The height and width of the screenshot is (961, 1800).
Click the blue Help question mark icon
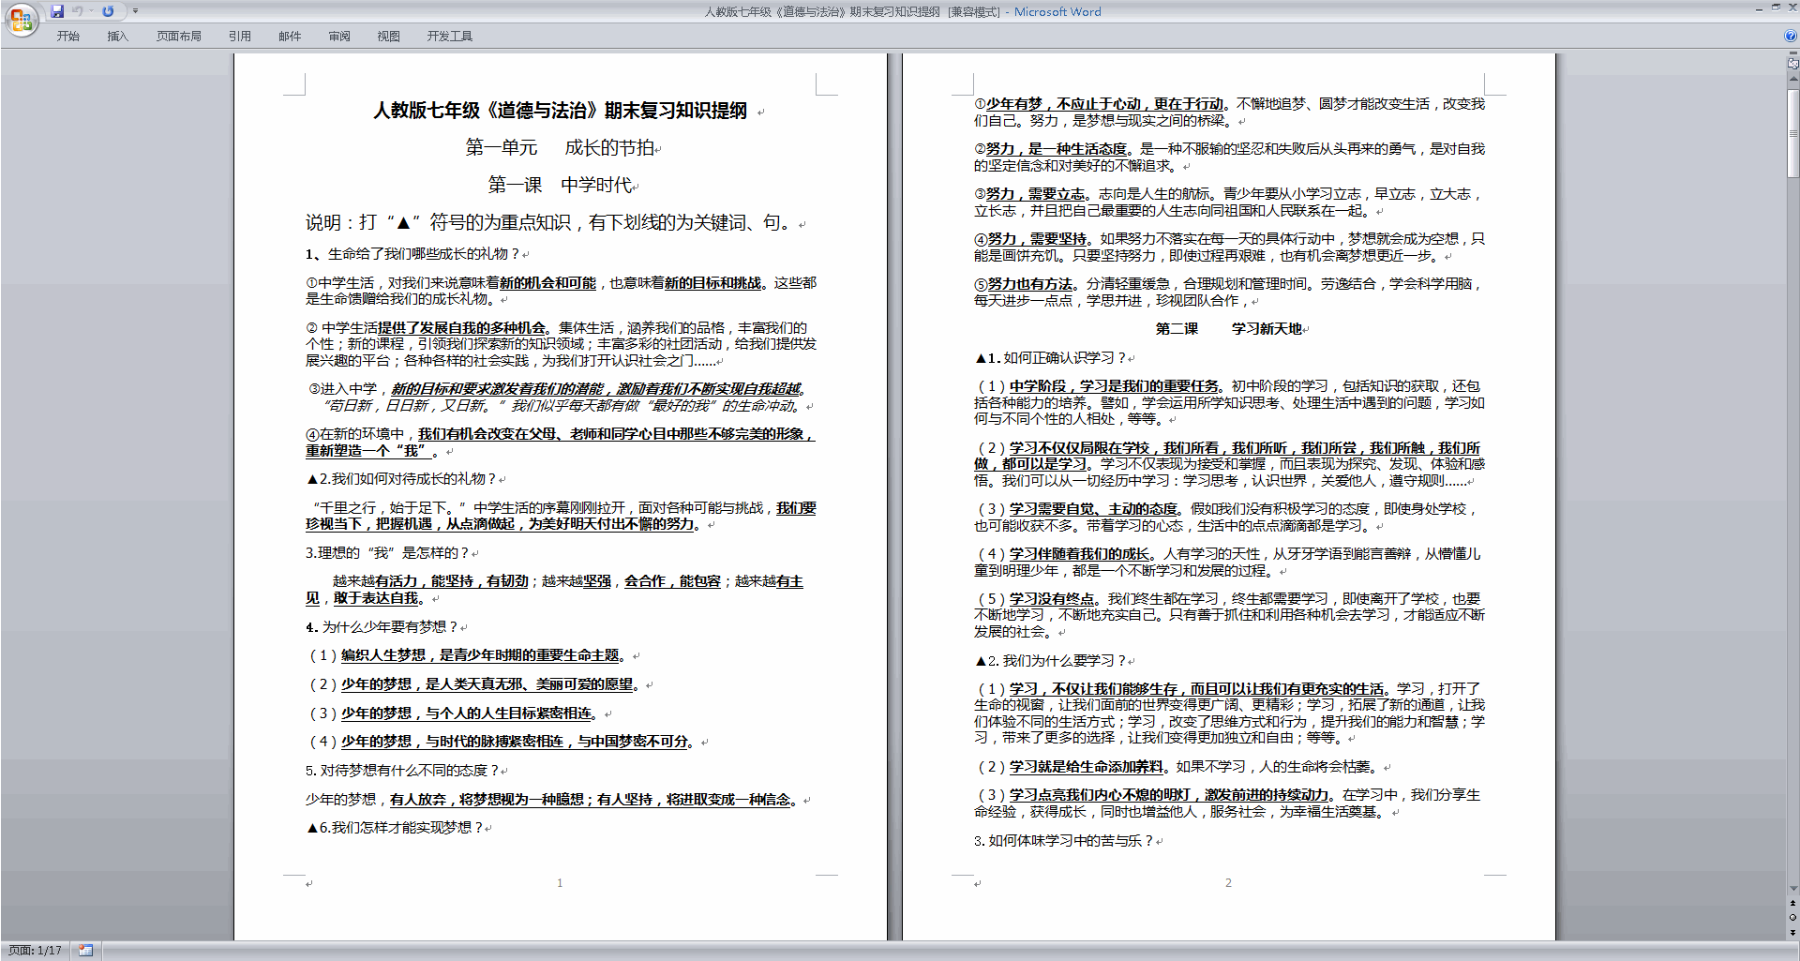(1791, 36)
